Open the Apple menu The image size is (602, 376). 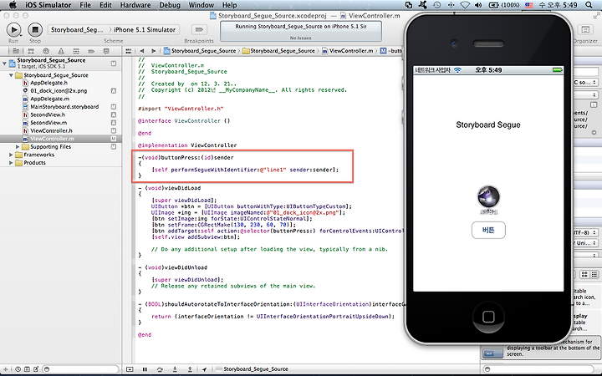13,5
